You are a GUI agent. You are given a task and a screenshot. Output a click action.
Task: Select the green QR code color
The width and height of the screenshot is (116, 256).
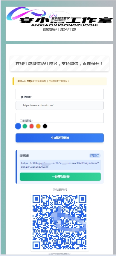pyautogui.click(x=25, y=126)
